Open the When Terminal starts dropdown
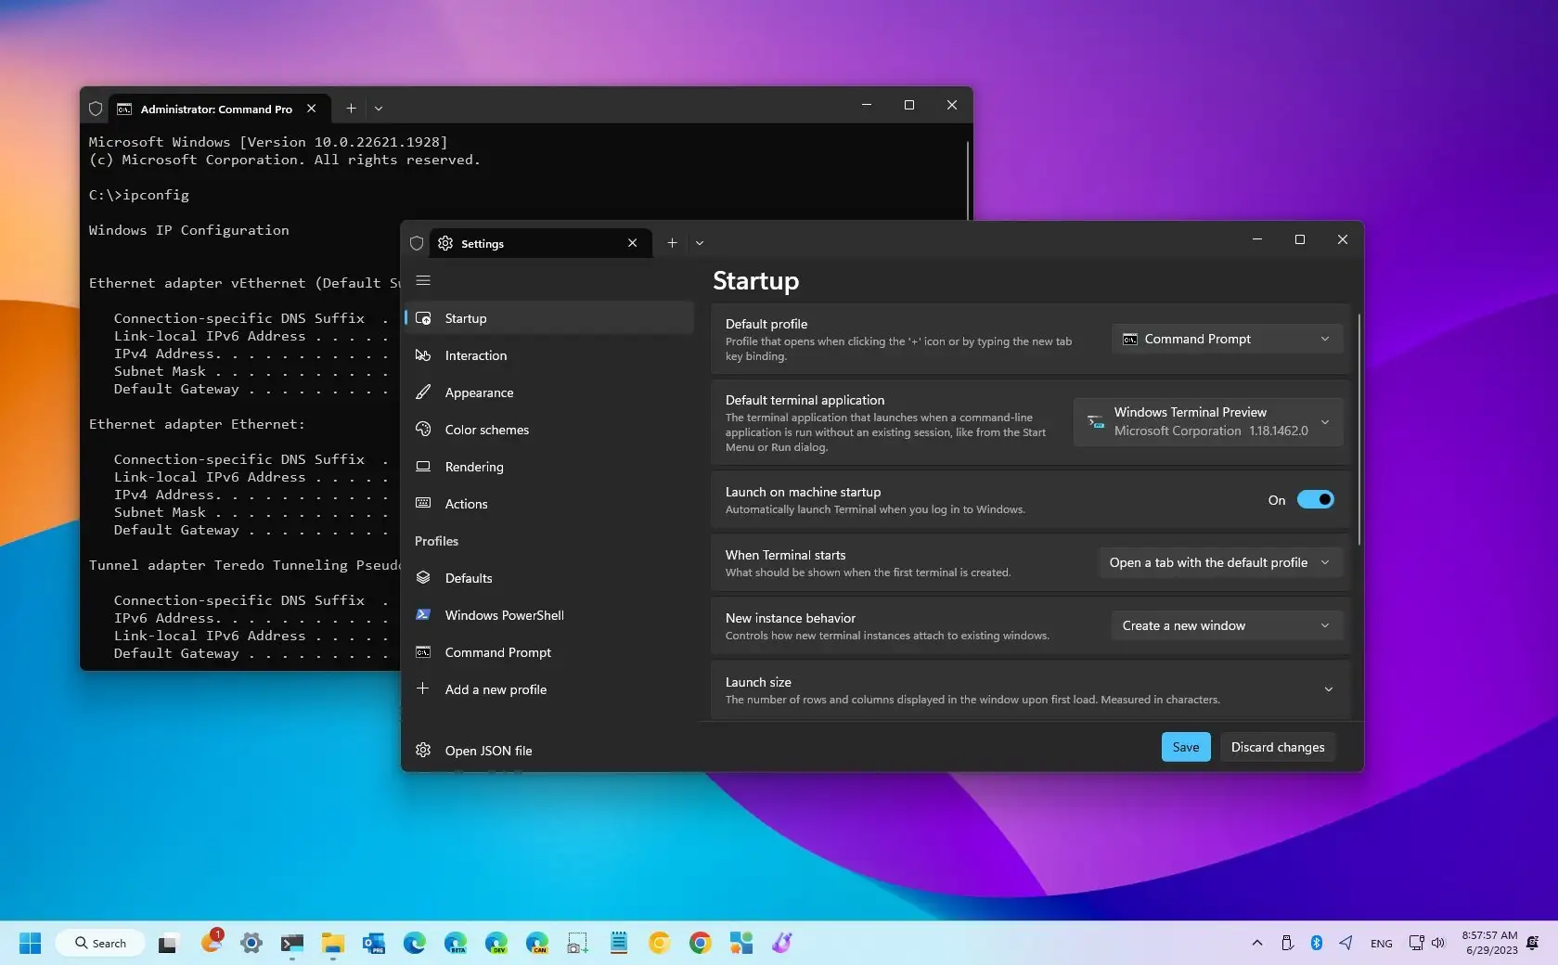Viewport: 1558px width, 965px height. pyautogui.click(x=1220, y=562)
